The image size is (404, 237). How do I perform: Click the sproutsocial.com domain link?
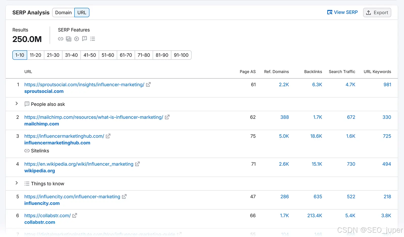click(x=44, y=91)
